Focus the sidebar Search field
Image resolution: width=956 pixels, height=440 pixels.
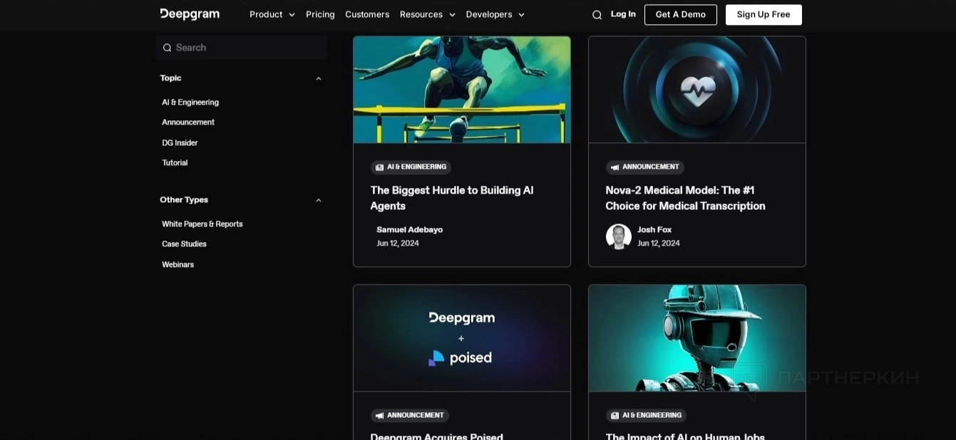click(242, 48)
